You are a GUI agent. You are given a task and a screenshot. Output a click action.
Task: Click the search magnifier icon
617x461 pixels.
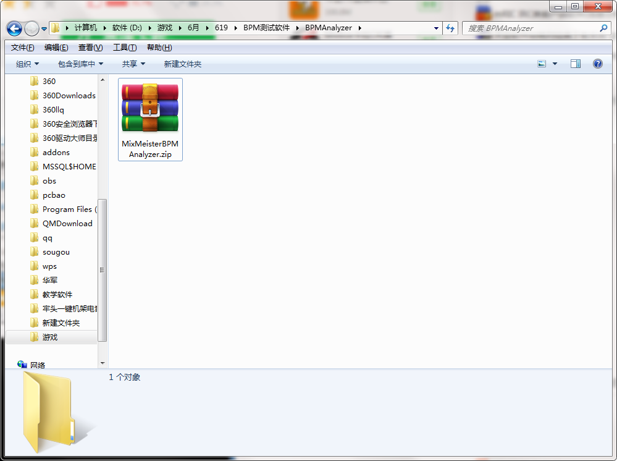click(x=603, y=28)
